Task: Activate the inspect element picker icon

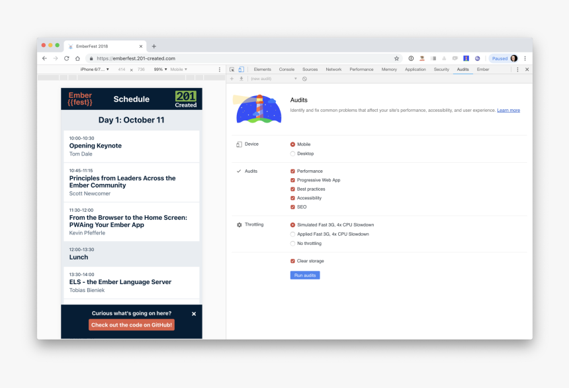Action: (x=232, y=70)
